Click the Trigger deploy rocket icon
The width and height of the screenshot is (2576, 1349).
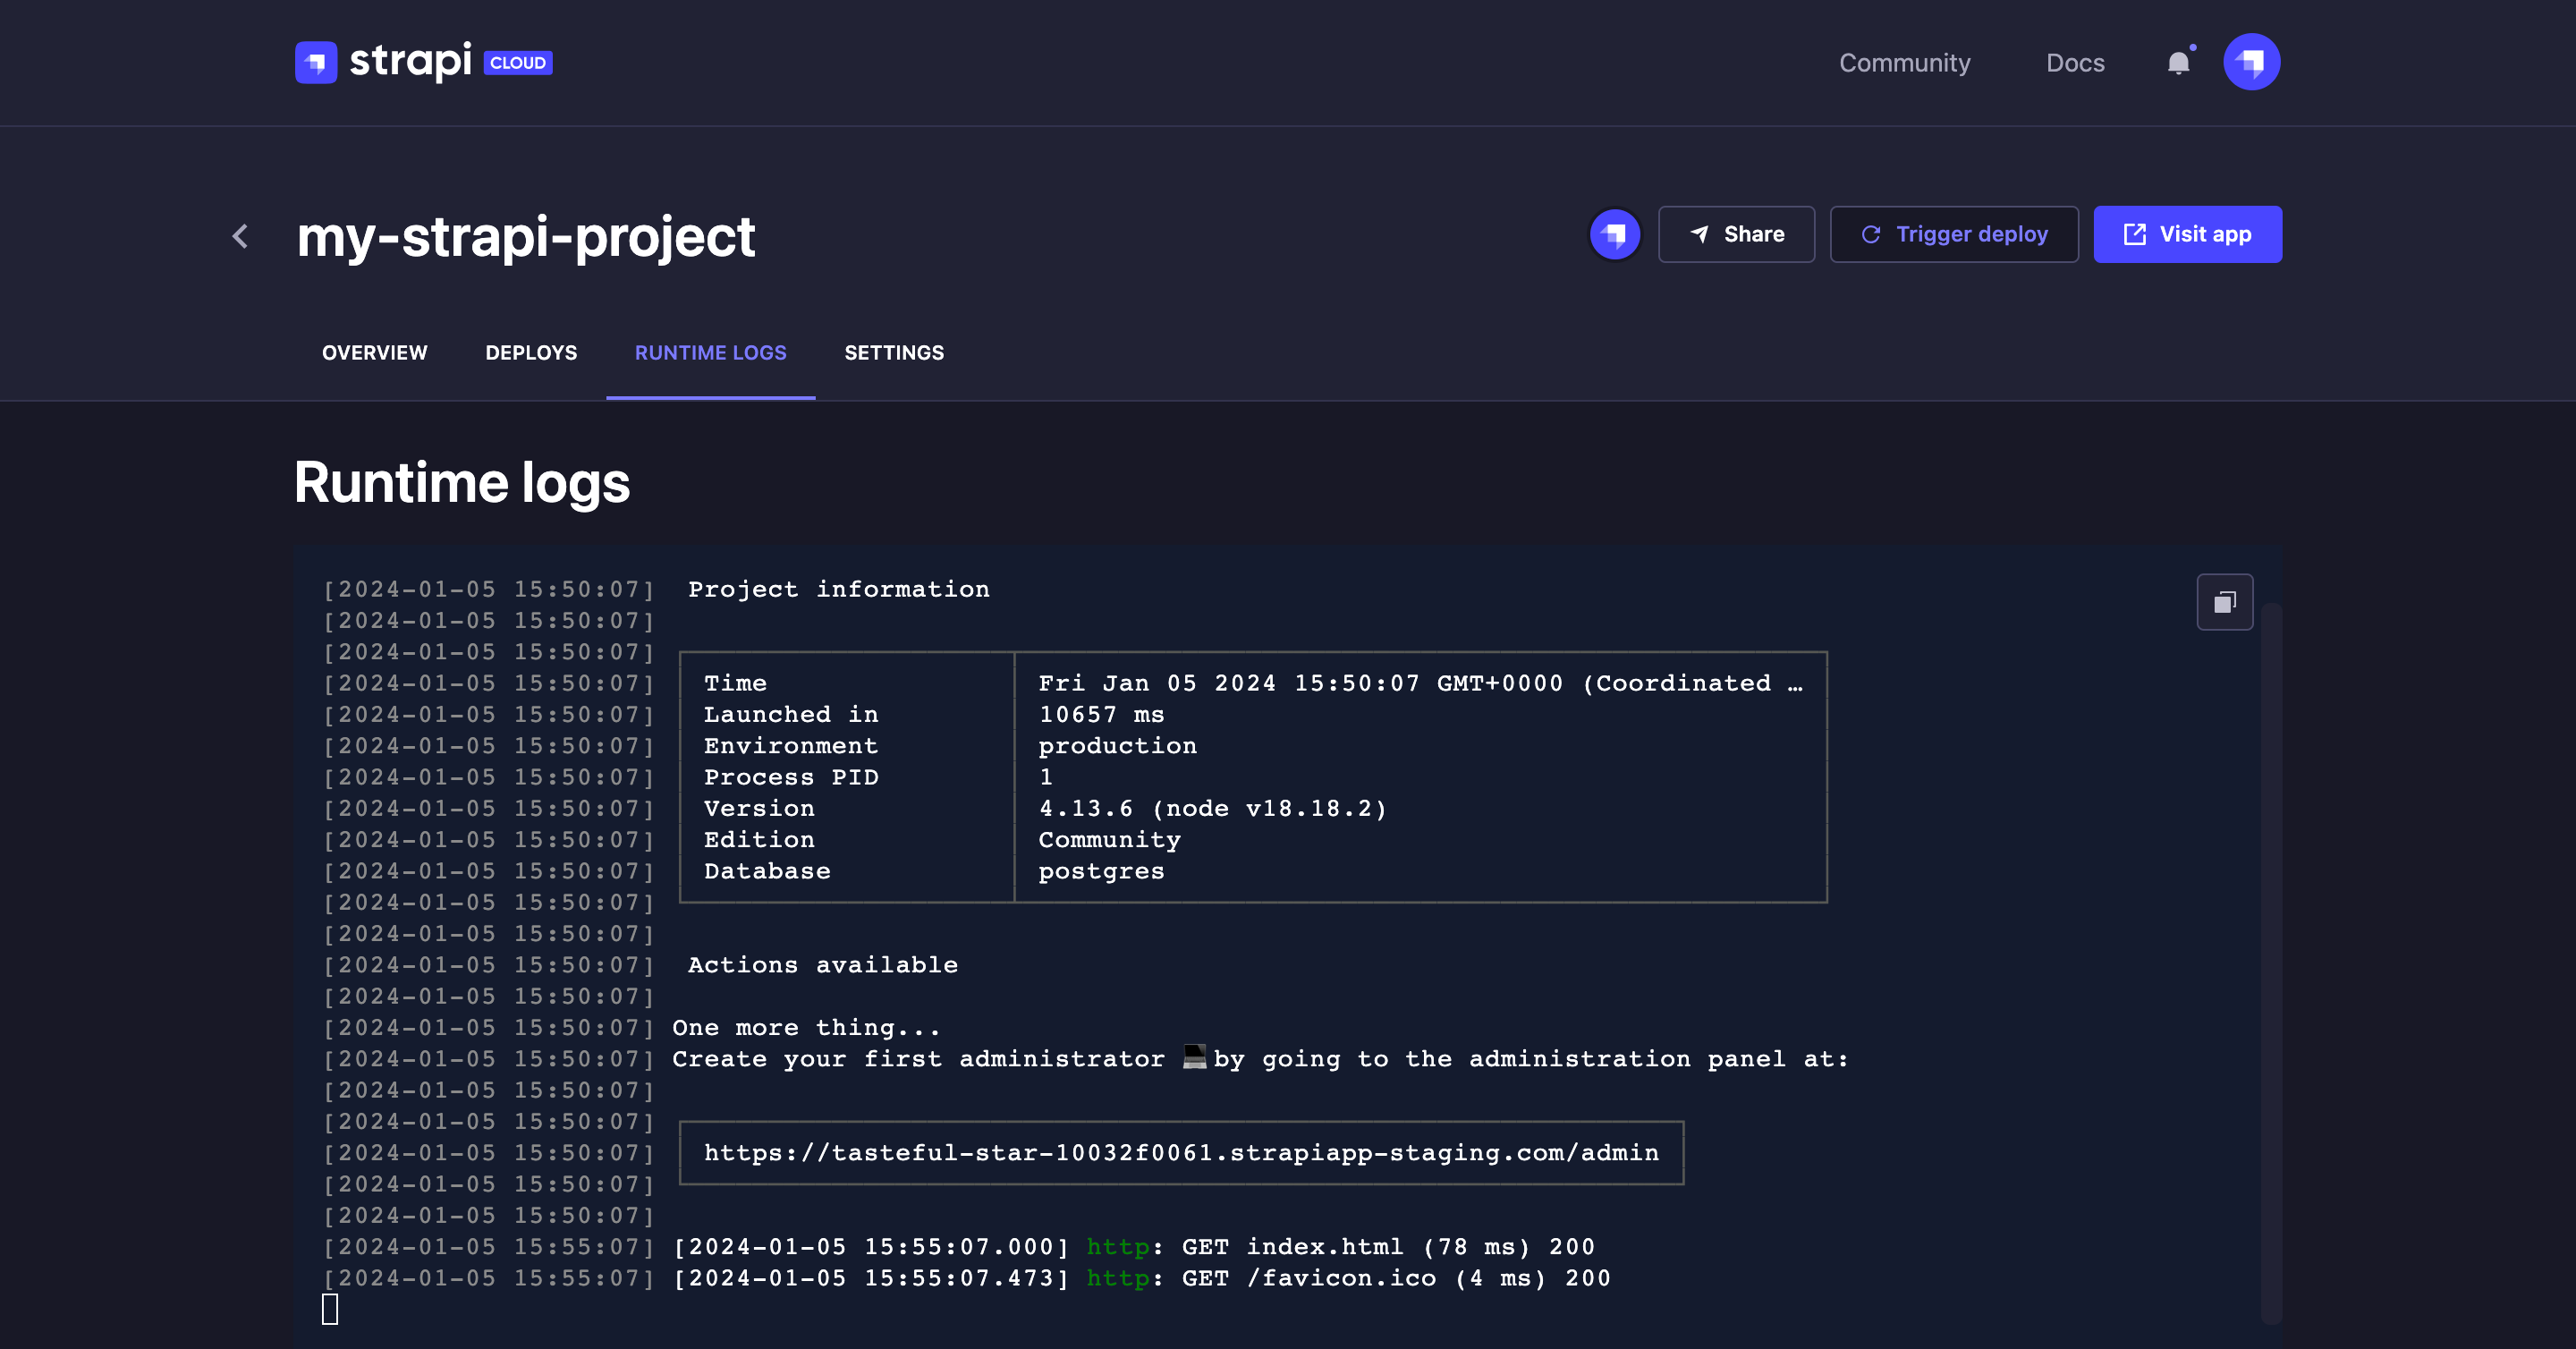click(1869, 233)
